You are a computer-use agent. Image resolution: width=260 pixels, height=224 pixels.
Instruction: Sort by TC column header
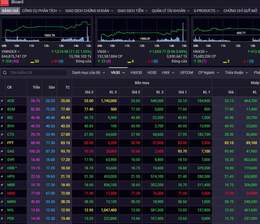67,87
